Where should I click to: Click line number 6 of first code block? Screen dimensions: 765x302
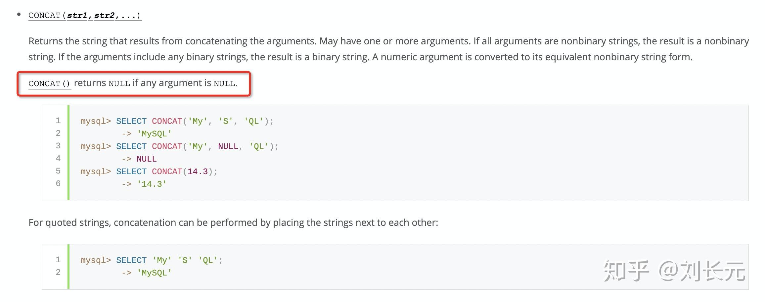[58, 183]
